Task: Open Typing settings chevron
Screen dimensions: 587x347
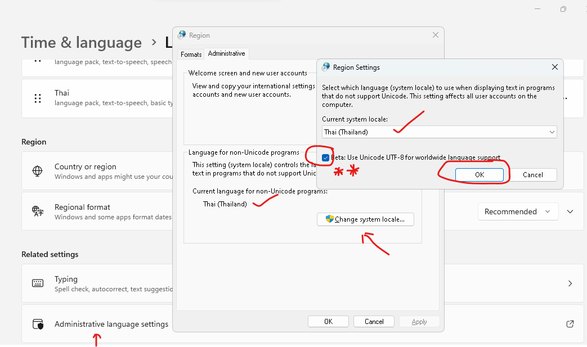Action: tap(570, 283)
